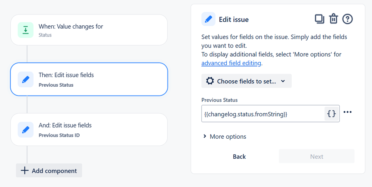Click the pencil icon of Previous Status action
Image resolution: width=372 pixels, height=187 pixels.
(x=26, y=80)
